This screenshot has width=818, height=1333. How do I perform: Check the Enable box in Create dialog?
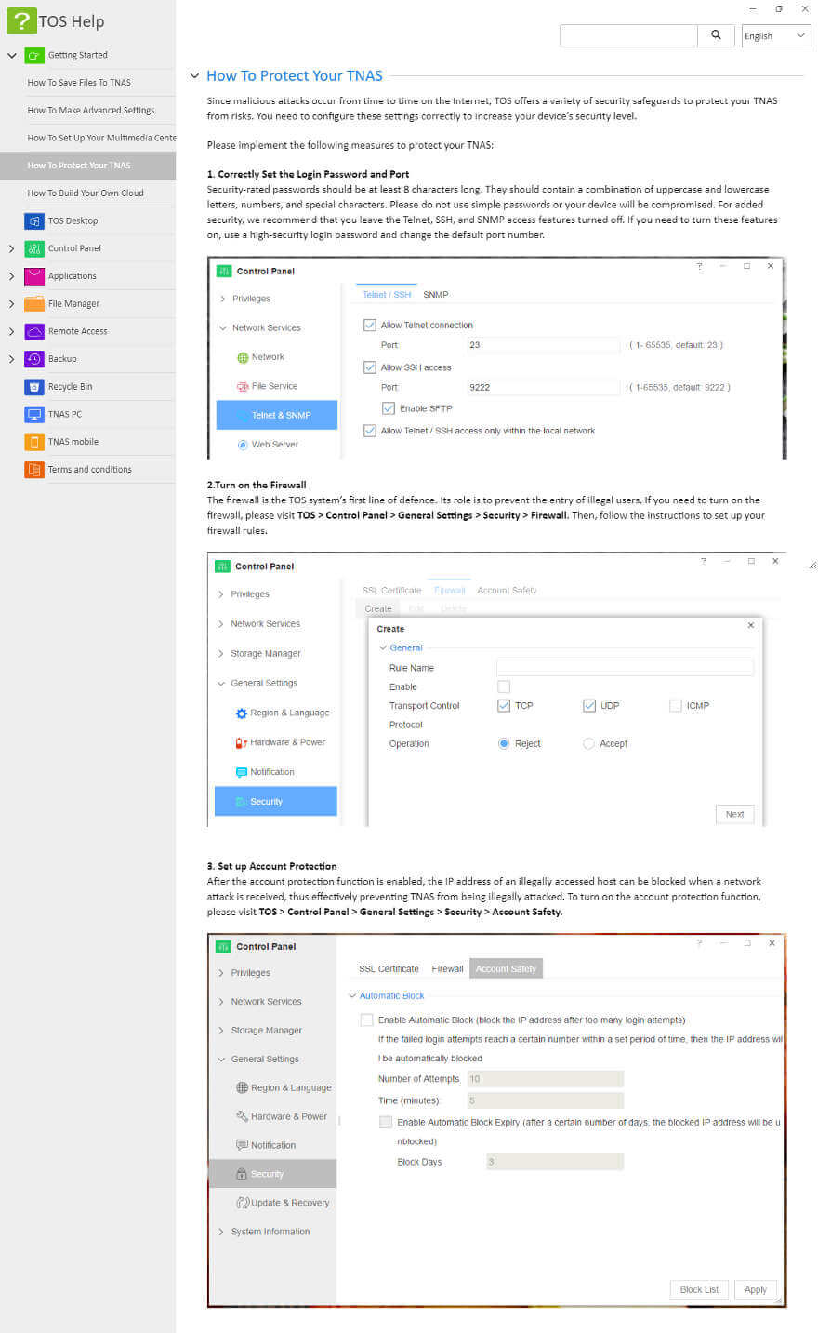tap(504, 686)
